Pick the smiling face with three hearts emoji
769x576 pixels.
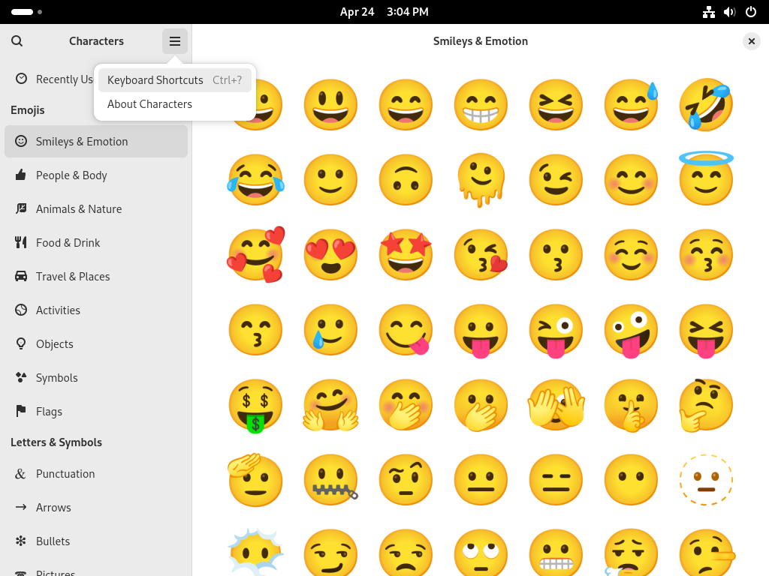[x=255, y=255]
